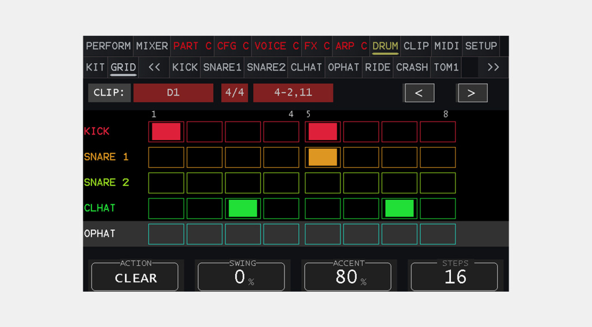Select the DRUM tab
This screenshot has width=592, height=327.
[x=385, y=46]
